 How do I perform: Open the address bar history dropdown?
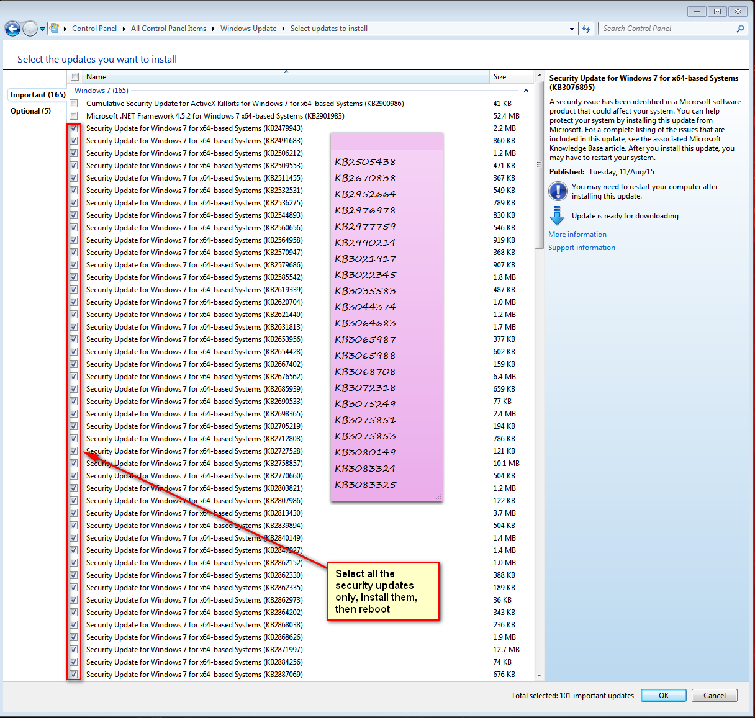572,29
